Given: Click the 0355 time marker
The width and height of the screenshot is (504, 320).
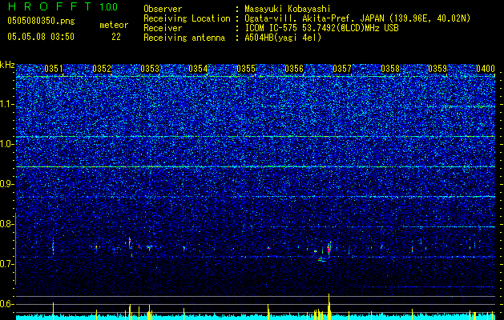Looking at the screenshot, I should click(246, 69).
